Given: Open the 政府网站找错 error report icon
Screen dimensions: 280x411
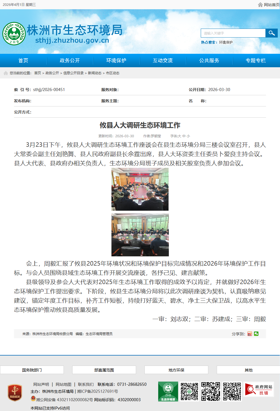Looking at the screenshot, I should point(259,390).
